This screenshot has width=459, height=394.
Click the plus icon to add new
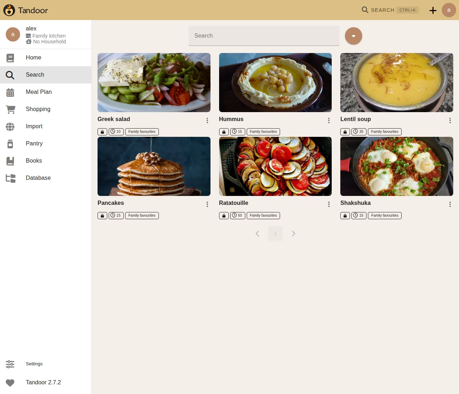point(433,10)
